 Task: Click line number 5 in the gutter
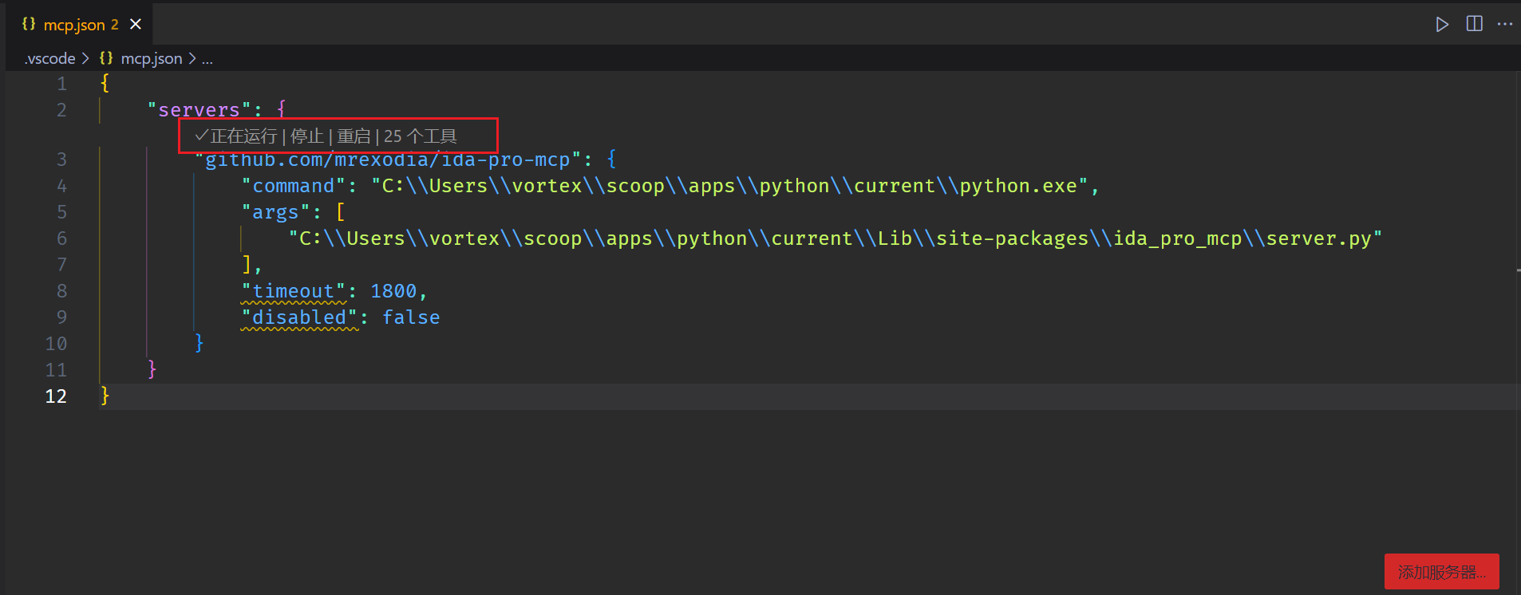(62, 212)
